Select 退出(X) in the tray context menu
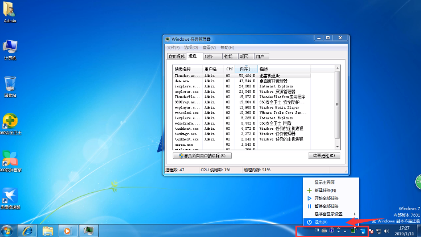Screen dimensions: 421x237 [321, 222]
